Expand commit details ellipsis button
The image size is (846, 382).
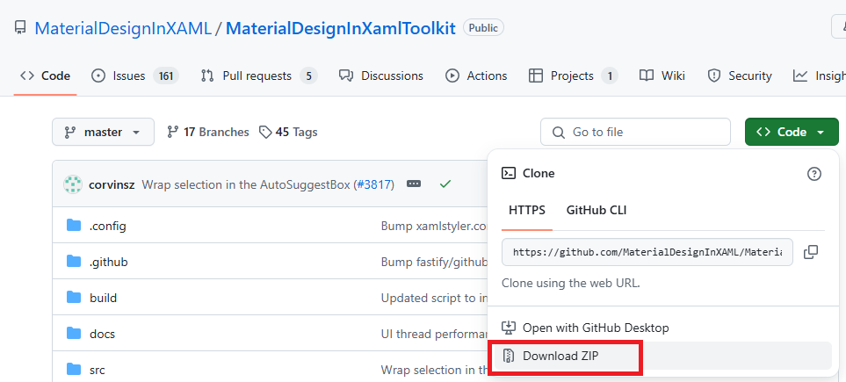pyautogui.click(x=414, y=184)
